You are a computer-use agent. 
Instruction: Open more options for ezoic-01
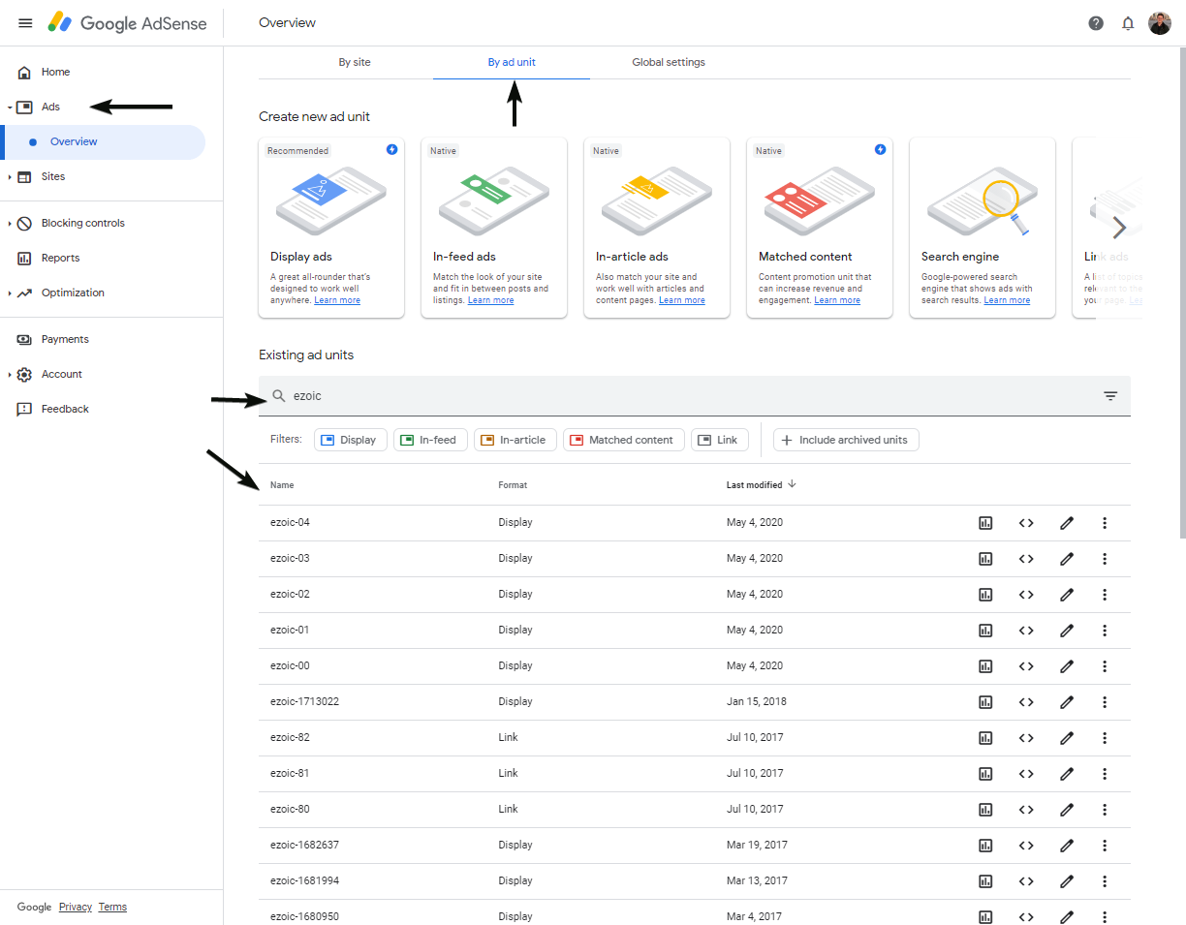1105,631
